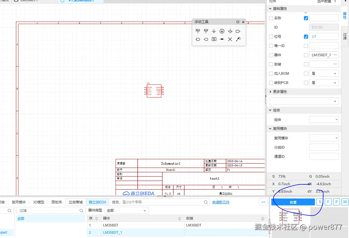
Task: Click the F preview button
Action: 328,202
